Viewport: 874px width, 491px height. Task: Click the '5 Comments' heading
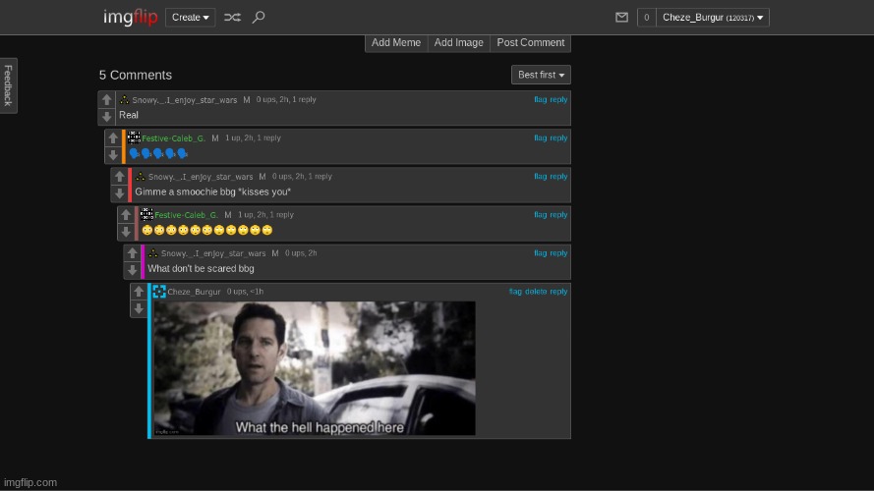[x=136, y=76]
